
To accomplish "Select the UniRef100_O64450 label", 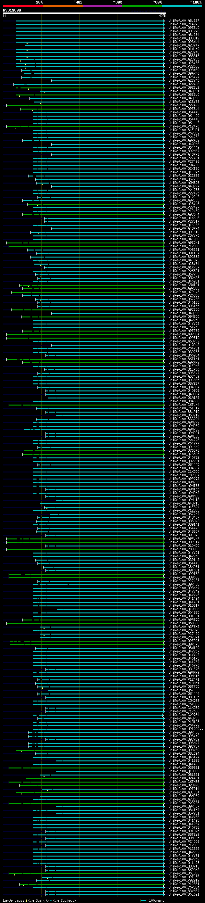I will [x=184, y=116].
